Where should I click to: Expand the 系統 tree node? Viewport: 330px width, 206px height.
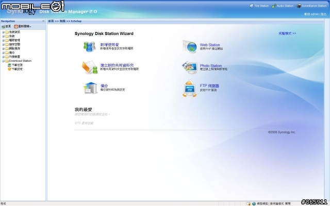3,36
